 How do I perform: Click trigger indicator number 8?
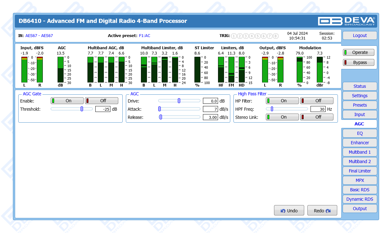click(276, 36)
